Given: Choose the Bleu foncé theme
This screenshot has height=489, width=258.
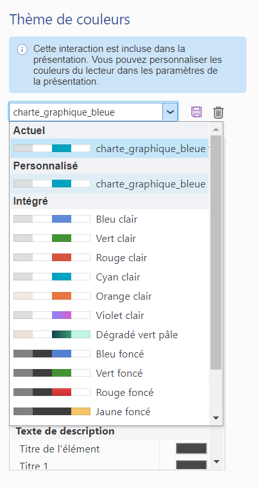Looking at the screenshot, I should click(110, 354).
